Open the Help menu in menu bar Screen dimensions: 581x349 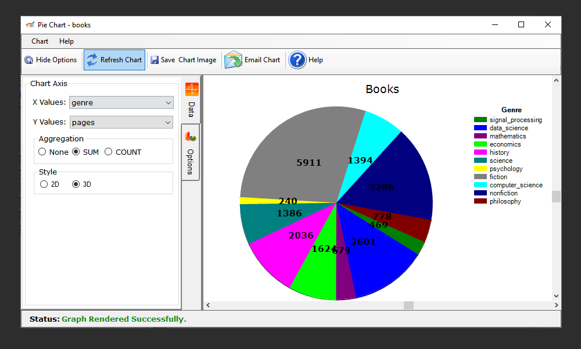(66, 41)
